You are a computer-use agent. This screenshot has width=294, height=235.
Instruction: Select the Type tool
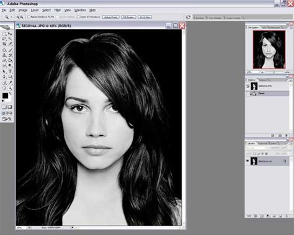[10, 72]
